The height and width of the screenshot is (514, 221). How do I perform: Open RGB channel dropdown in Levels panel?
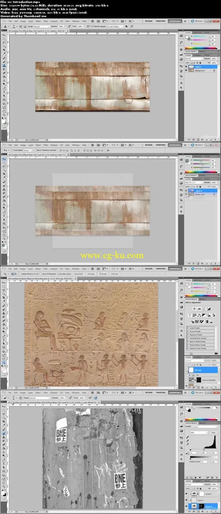pyautogui.click(x=199, y=433)
